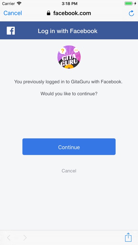Tap 'Would you like to continue?' text
This screenshot has width=138, height=245.
69,94
